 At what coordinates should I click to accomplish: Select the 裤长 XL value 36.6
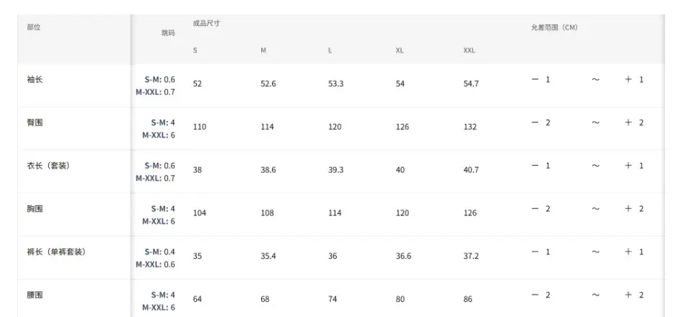tap(403, 256)
